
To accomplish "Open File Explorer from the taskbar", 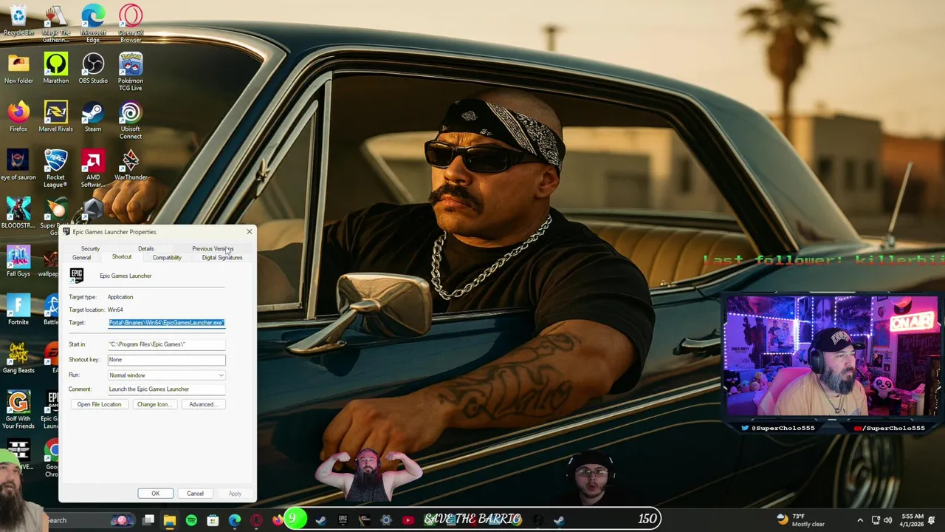I will pyautogui.click(x=170, y=520).
